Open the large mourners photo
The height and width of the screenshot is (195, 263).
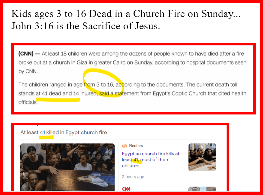coord(67,167)
